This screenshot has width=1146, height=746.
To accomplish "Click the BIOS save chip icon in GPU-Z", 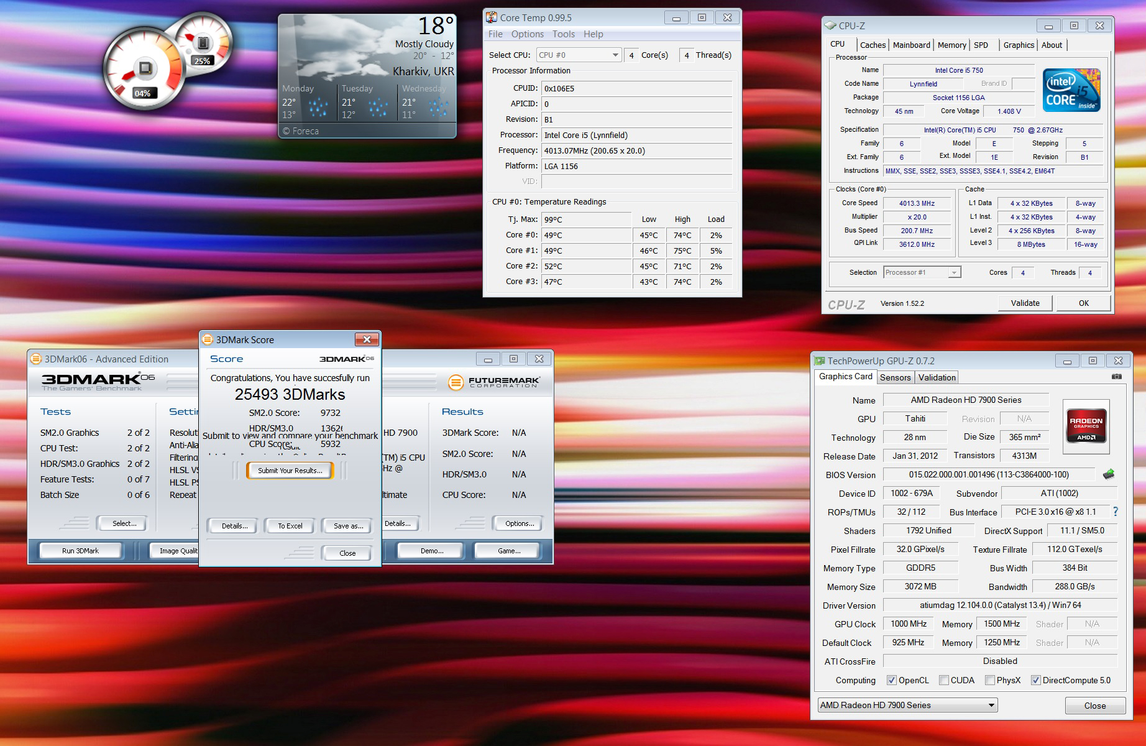I will (1109, 474).
